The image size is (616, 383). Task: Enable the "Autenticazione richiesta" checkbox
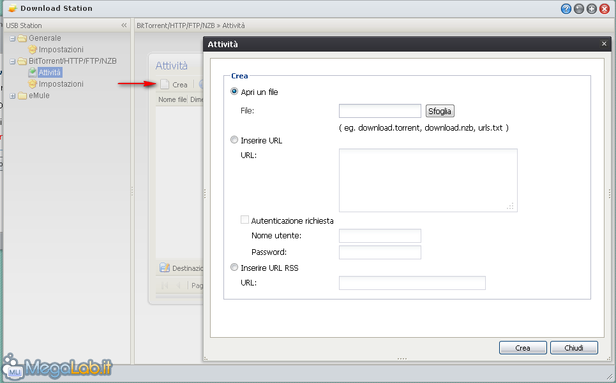point(244,220)
